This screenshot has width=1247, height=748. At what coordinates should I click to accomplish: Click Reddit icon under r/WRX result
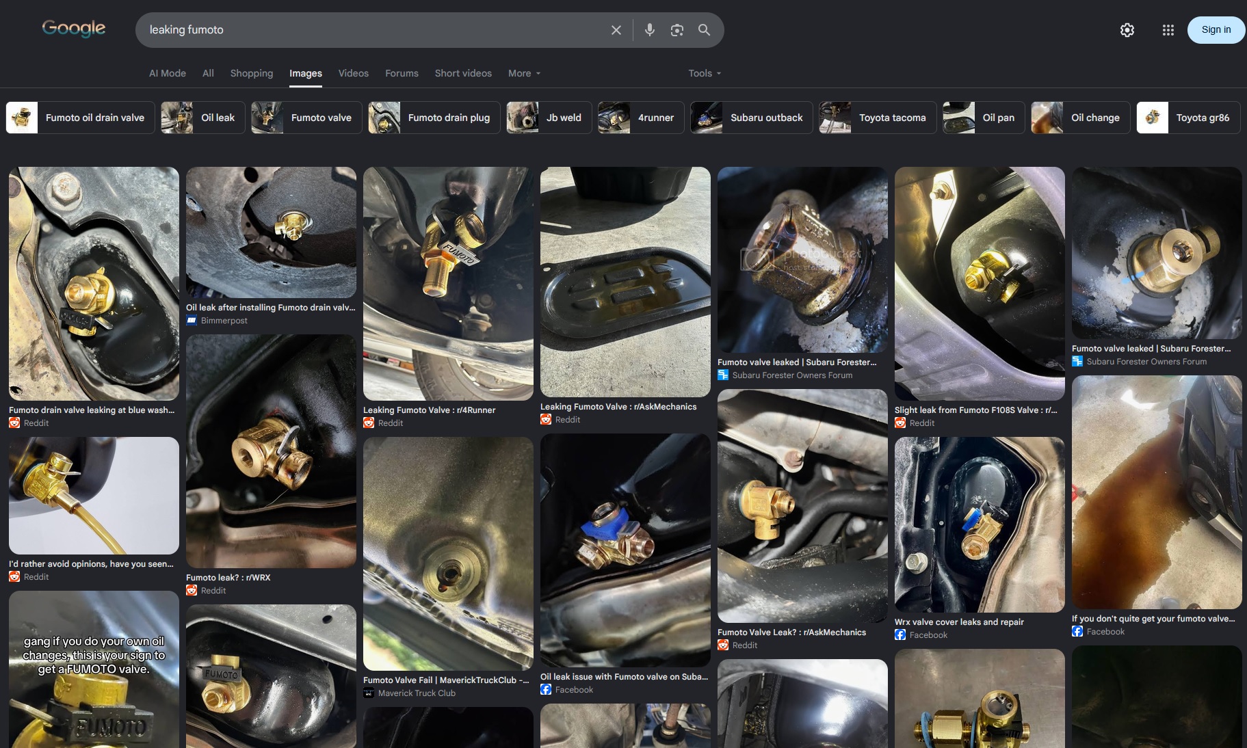coord(192,591)
